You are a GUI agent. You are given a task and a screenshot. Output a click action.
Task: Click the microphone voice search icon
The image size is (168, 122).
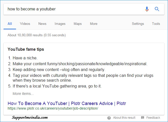pyautogui.click(x=147, y=9)
